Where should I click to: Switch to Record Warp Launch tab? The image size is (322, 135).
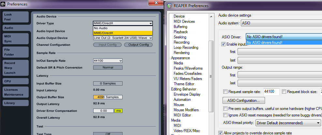point(16,68)
